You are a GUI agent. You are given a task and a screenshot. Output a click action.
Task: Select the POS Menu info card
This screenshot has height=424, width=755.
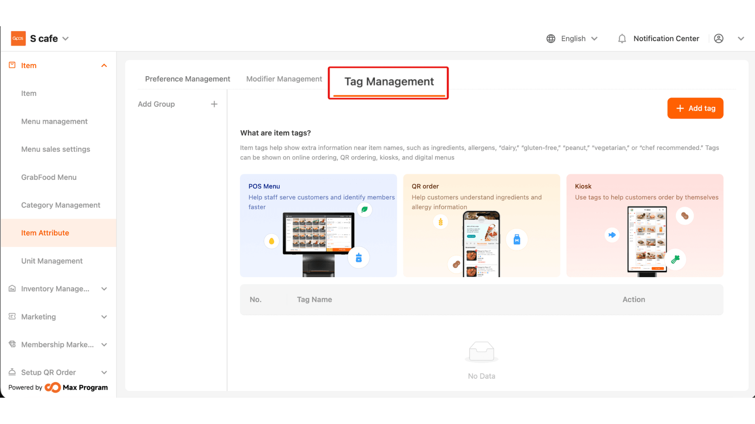[x=319, y=226]
